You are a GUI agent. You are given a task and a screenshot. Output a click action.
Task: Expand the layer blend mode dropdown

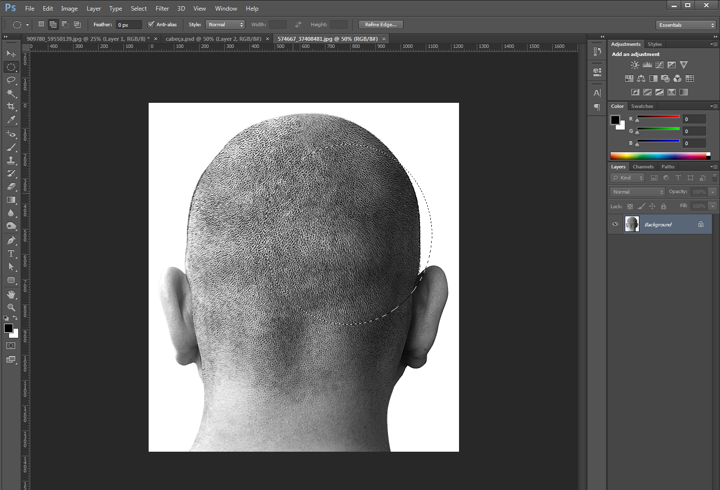click(x=638, y=192)
